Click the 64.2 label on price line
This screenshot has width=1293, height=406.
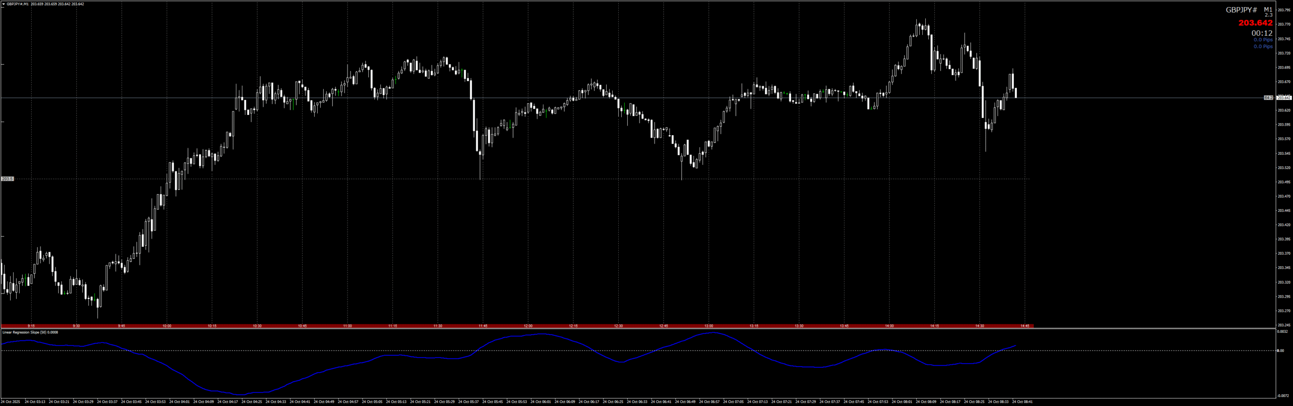tap(1268, 98)
